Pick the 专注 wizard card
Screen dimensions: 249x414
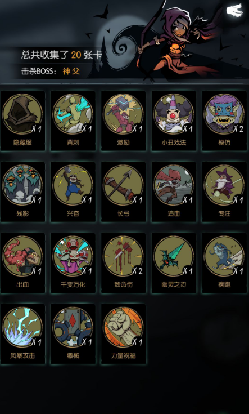224,192
